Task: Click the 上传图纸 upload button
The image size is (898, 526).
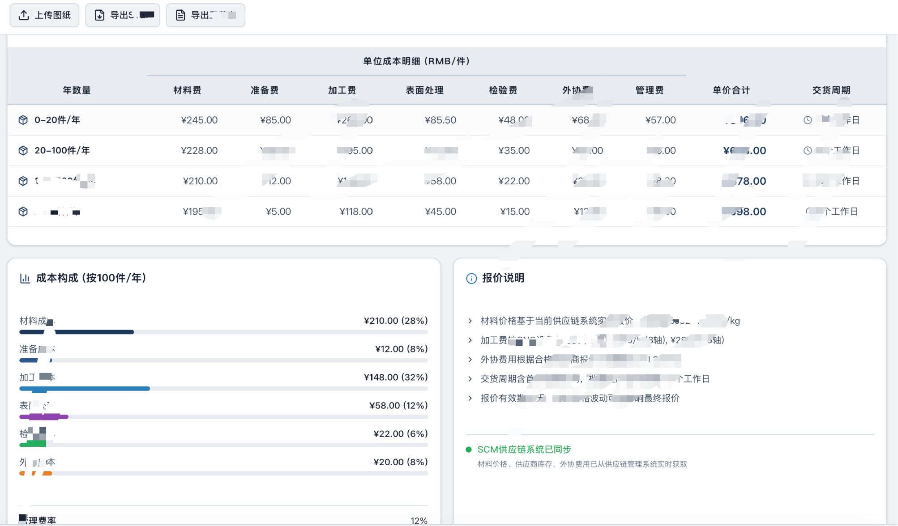Action: click(x=44, y=15)
